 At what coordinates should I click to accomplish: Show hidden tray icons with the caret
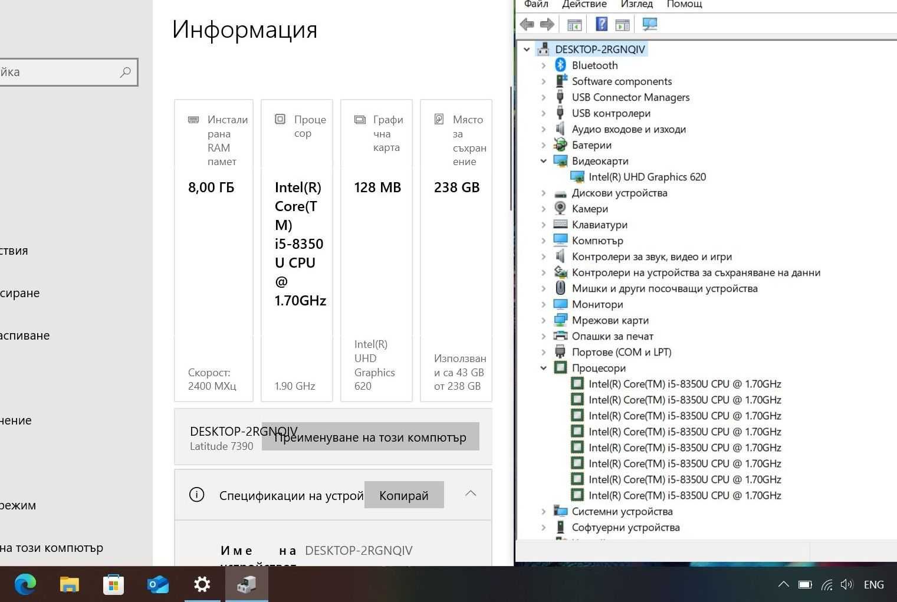(783, 584)
